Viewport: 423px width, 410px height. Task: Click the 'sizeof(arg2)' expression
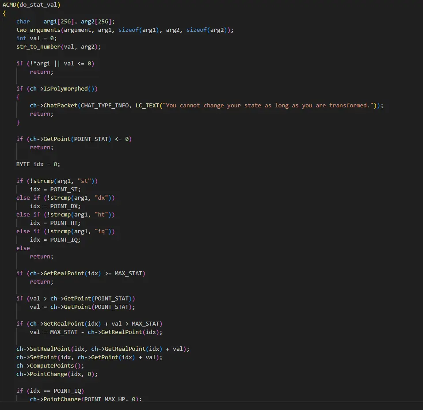pos(207,30)
